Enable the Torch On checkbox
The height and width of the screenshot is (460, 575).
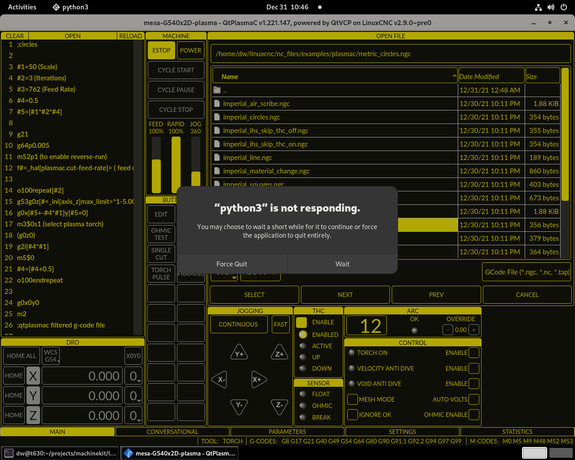473,353
